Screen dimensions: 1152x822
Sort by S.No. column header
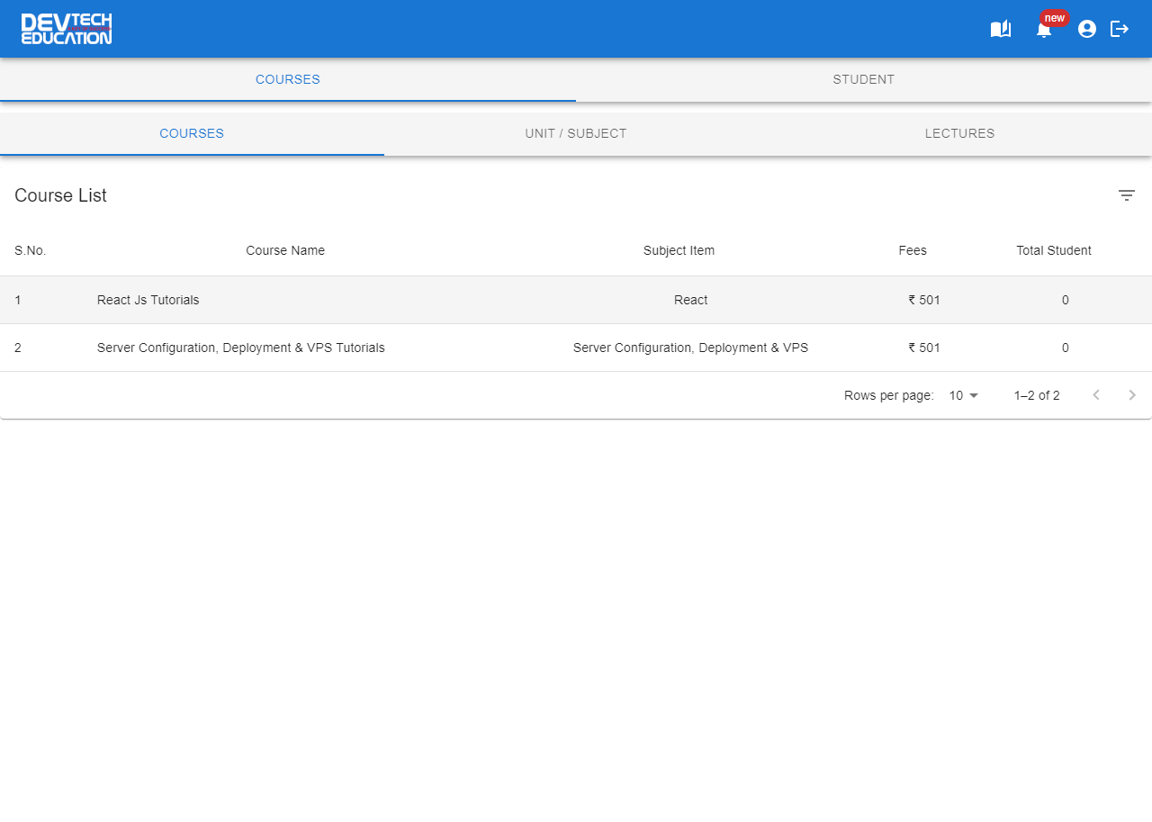31,250
